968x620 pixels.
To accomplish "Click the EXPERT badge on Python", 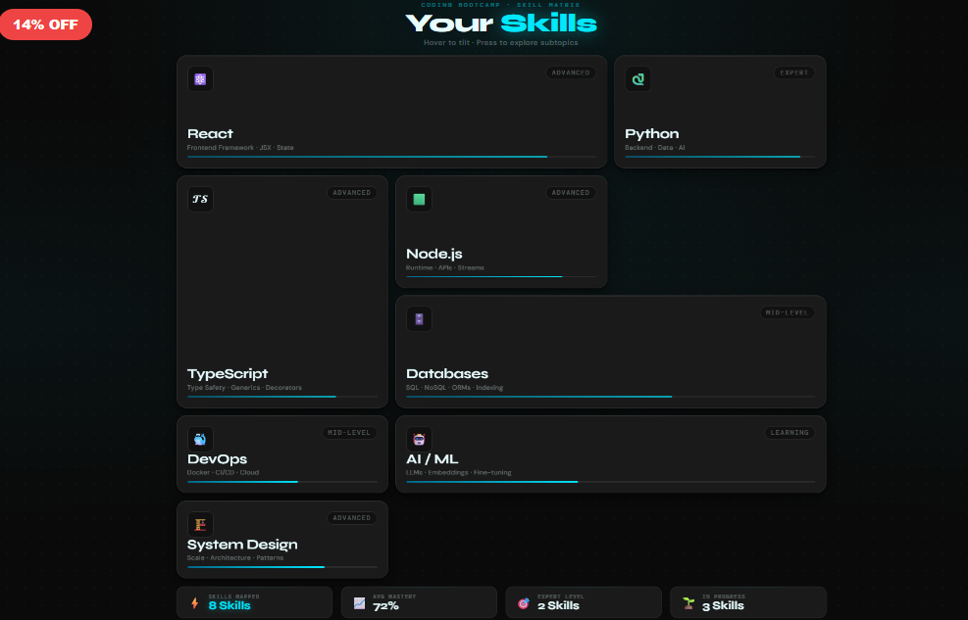I will coord(792,72).
